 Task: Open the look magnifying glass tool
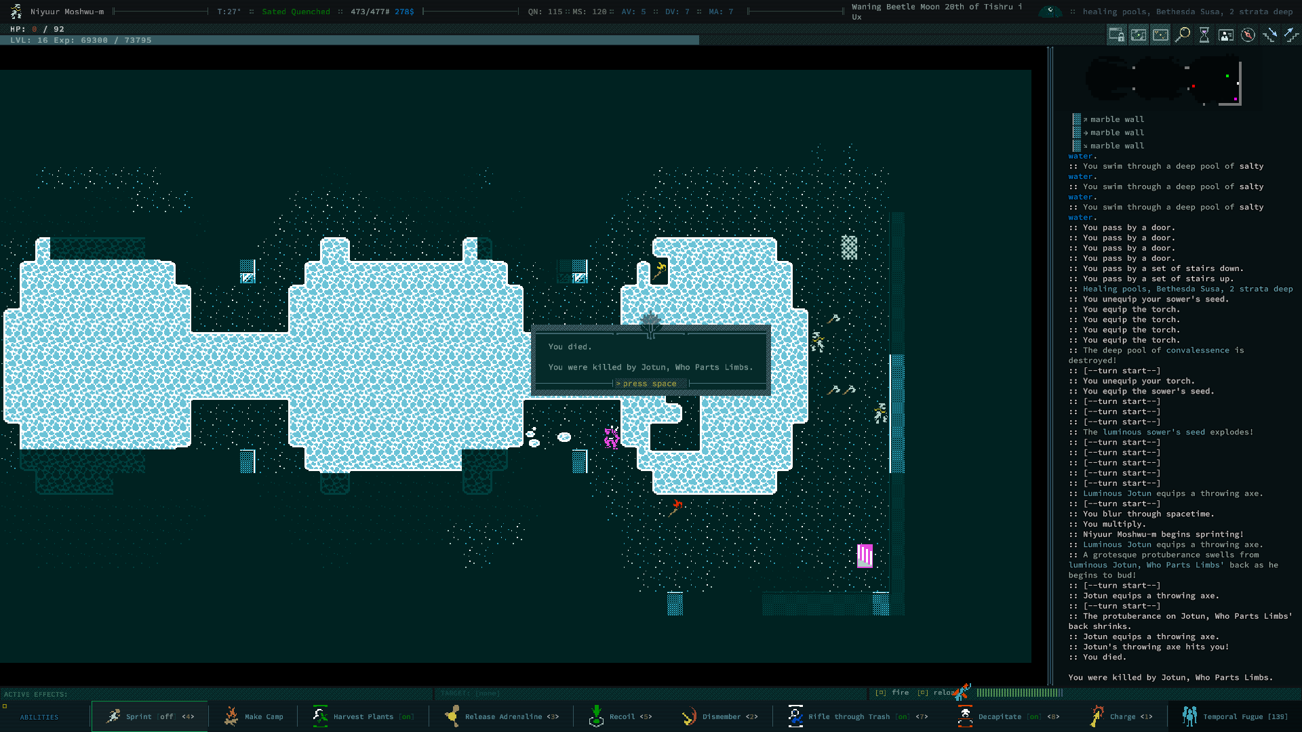point(1183,35)
